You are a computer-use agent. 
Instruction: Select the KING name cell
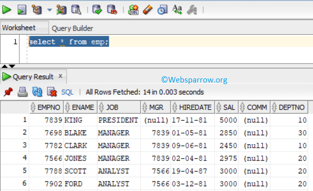81,120
